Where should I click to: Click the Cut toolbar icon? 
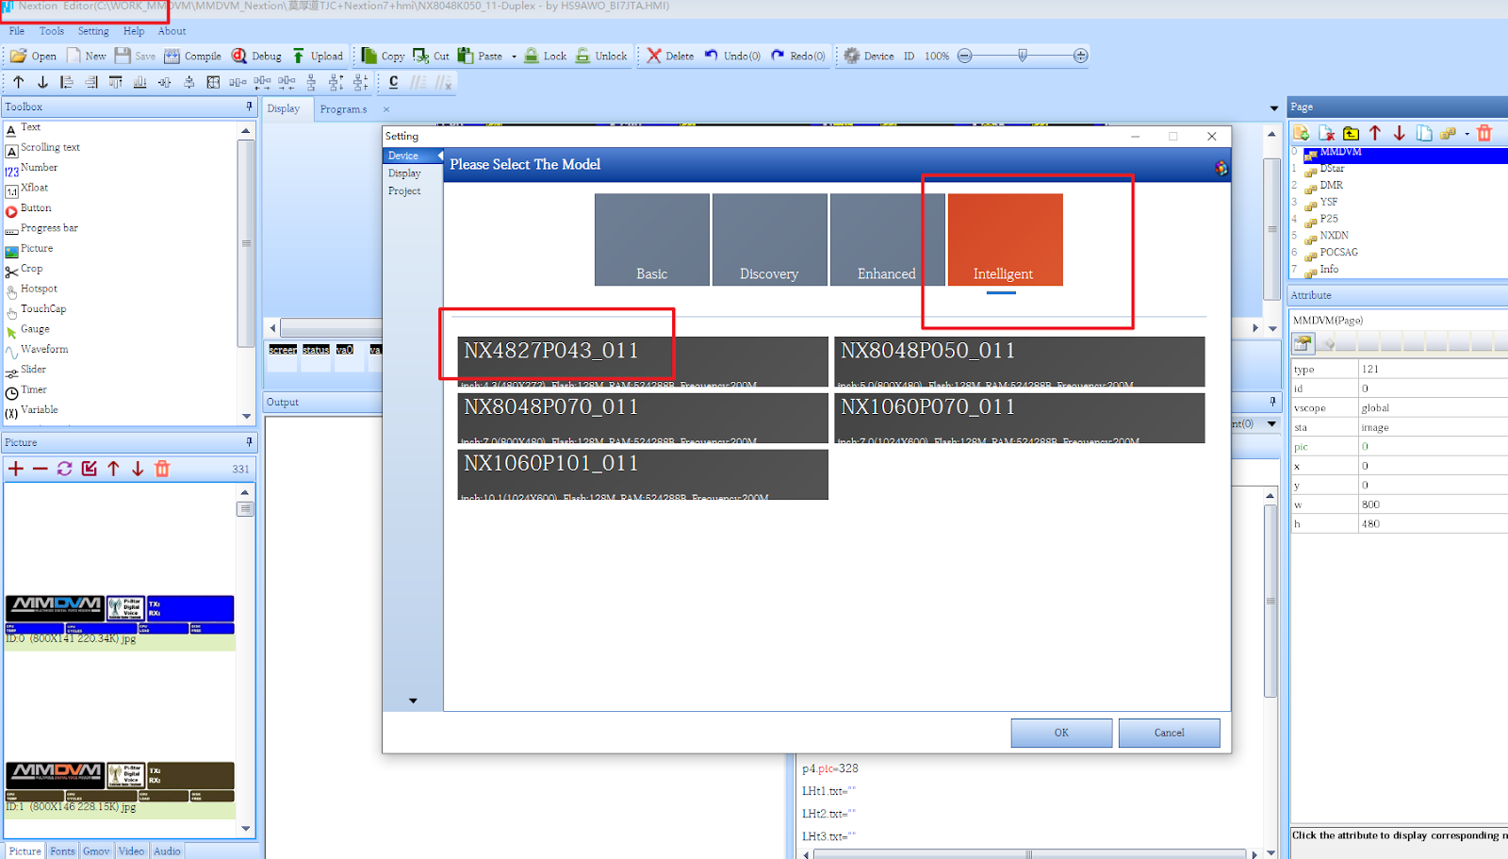click(x=421, y=56)
